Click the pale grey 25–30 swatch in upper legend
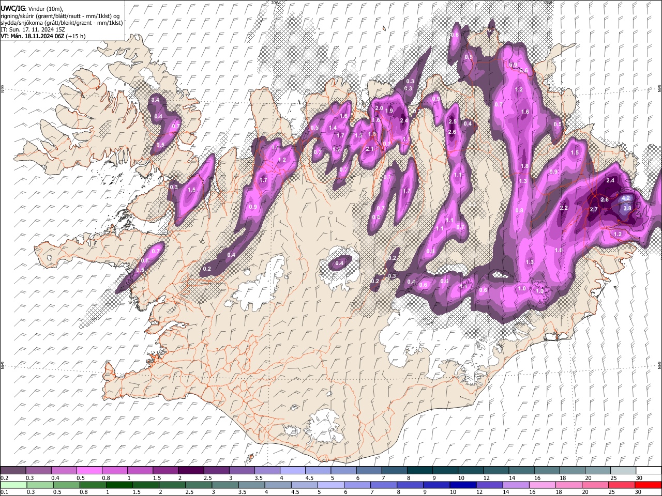Image resolution: width=662 pixels, height=496 pixels. pyautogui.click(x=623, y=470)
